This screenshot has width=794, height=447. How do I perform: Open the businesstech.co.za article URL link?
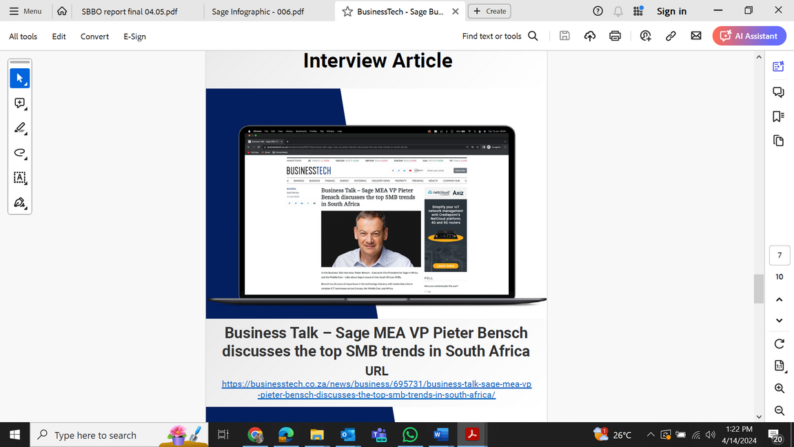[376, 389]
